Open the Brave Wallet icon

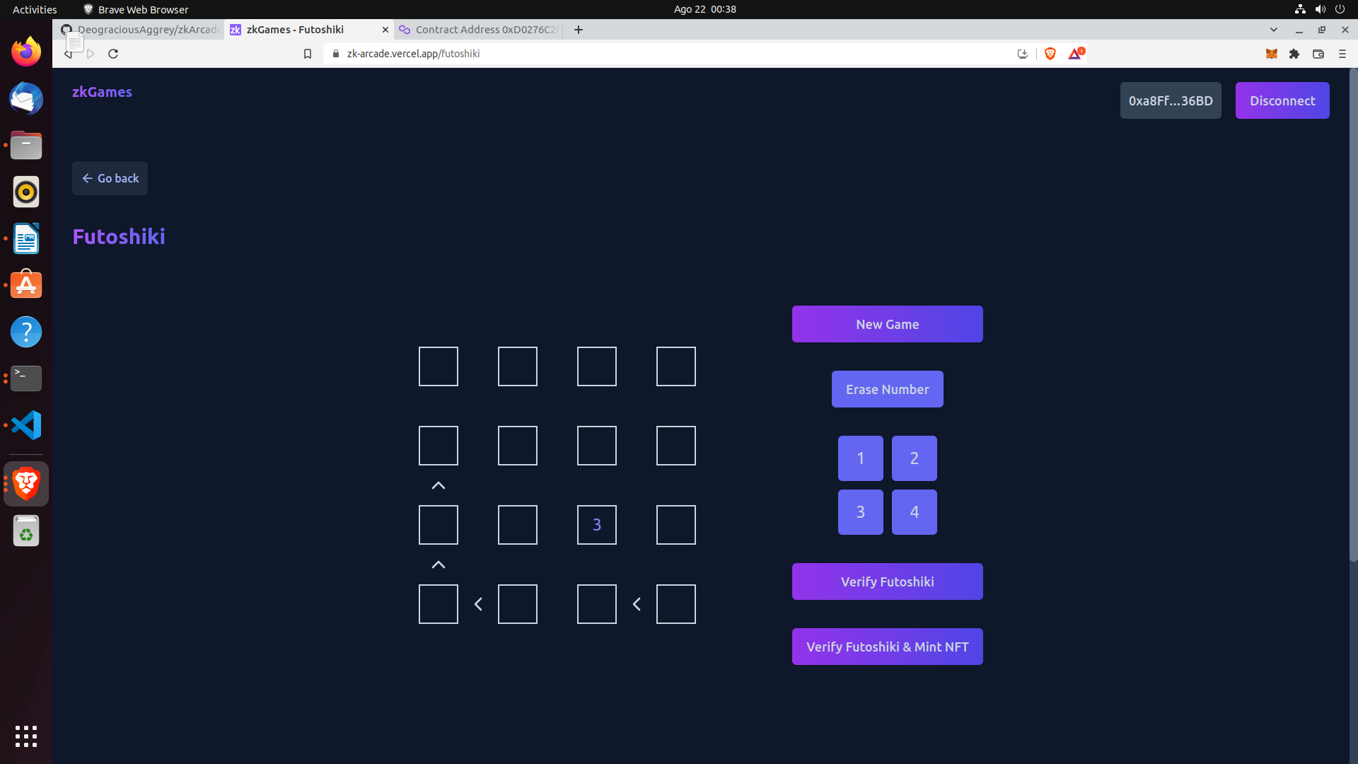click(1319, 54)
